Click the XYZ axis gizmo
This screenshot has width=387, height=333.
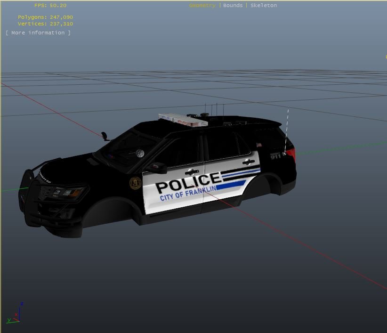tap(16, 314)
